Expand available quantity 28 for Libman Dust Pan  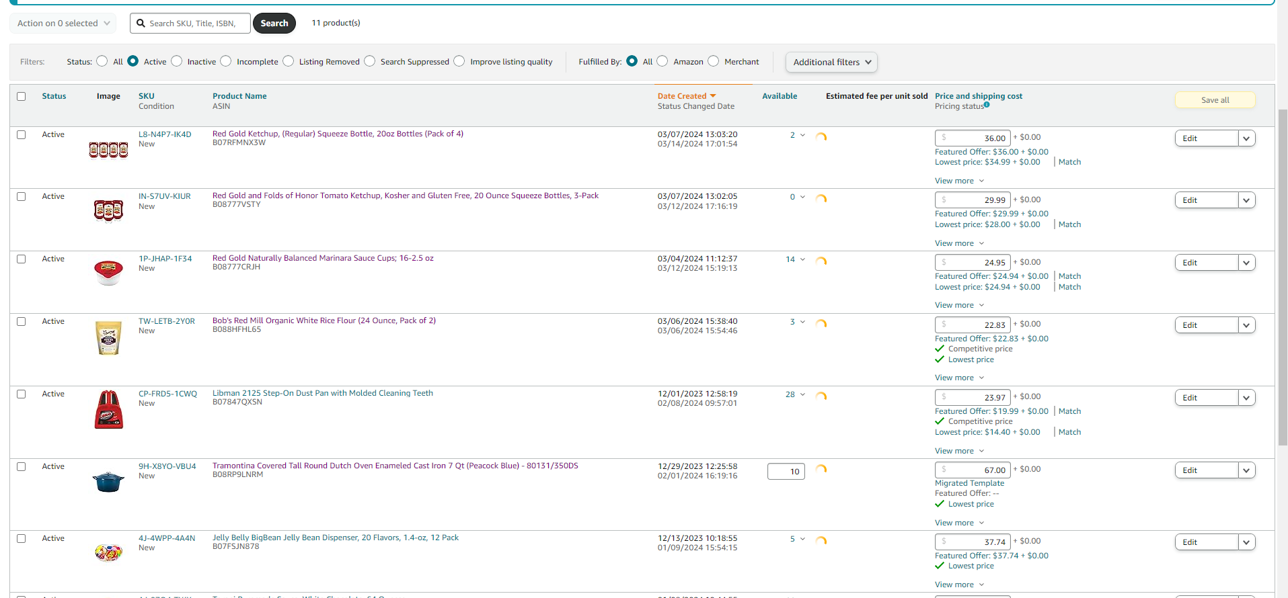click(802, 394)
